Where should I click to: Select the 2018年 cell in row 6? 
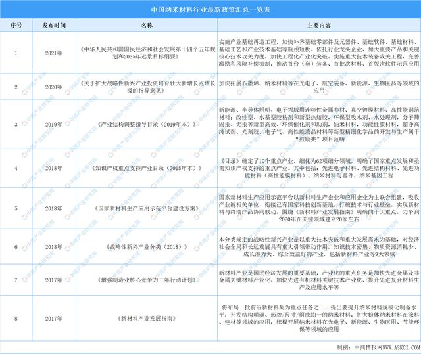click(x=54, y=247)
